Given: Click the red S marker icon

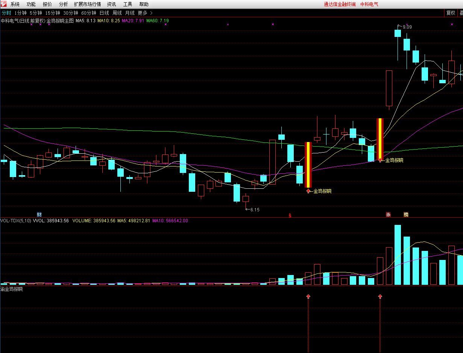Looking at the screenshot, I should coord(290,215).
